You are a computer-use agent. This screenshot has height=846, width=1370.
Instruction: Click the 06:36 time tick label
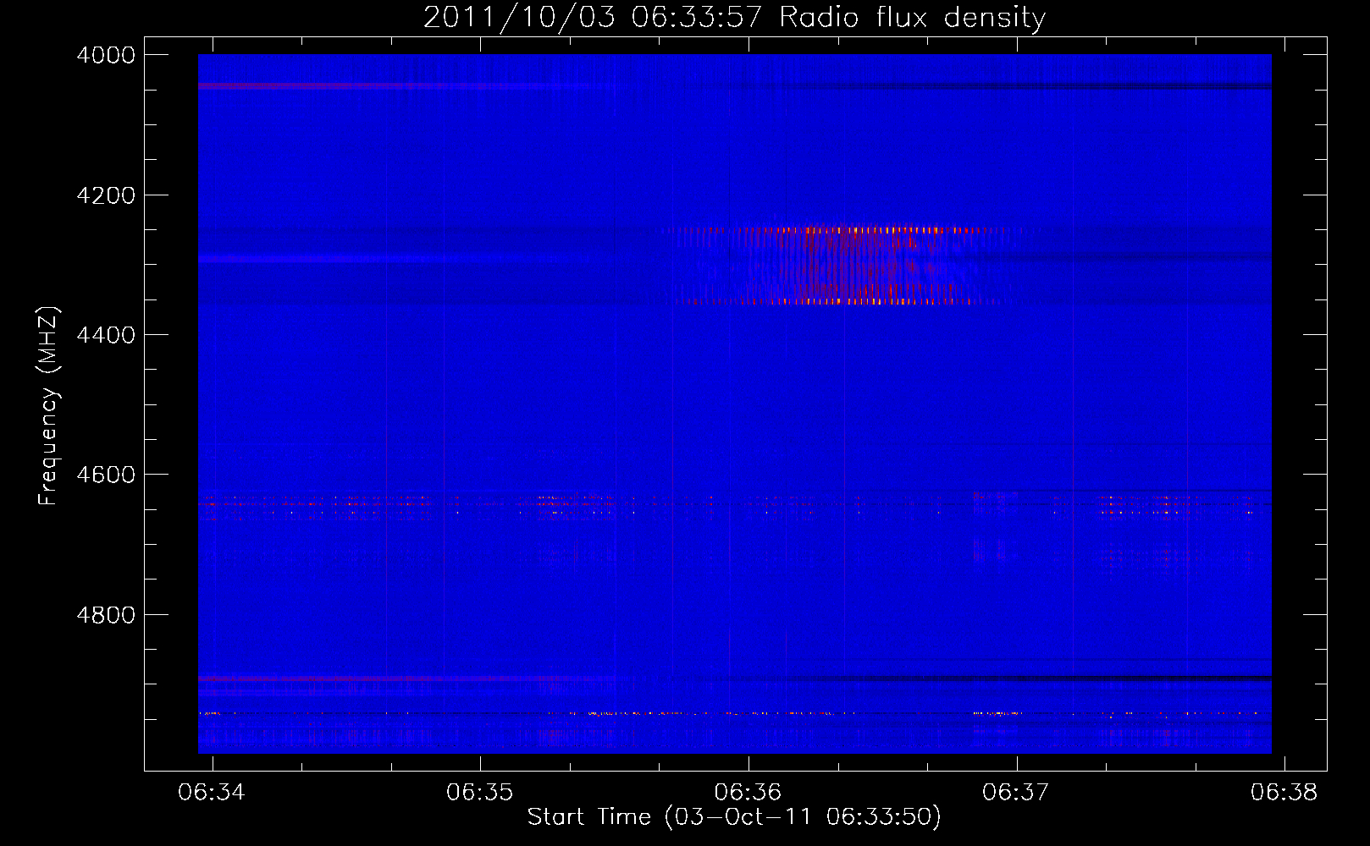pyautogui.click(x=748, y=792)
